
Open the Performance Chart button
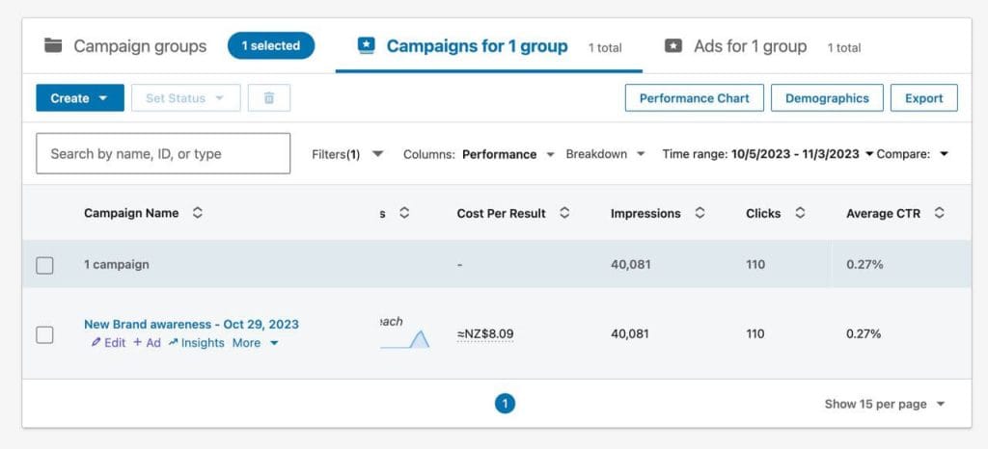pyautogui.click(x=694, y=98)
